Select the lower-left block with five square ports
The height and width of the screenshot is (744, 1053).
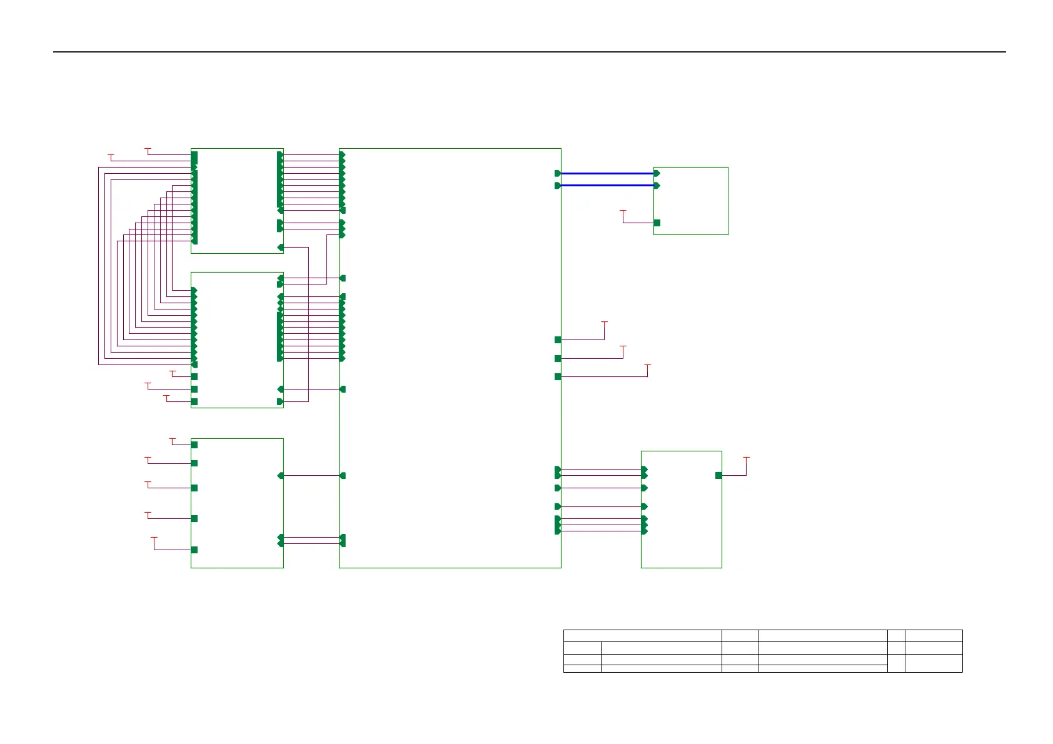[237, 503]
